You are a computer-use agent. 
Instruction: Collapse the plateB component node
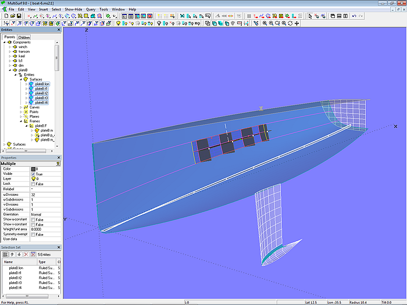tap(9, 70)
